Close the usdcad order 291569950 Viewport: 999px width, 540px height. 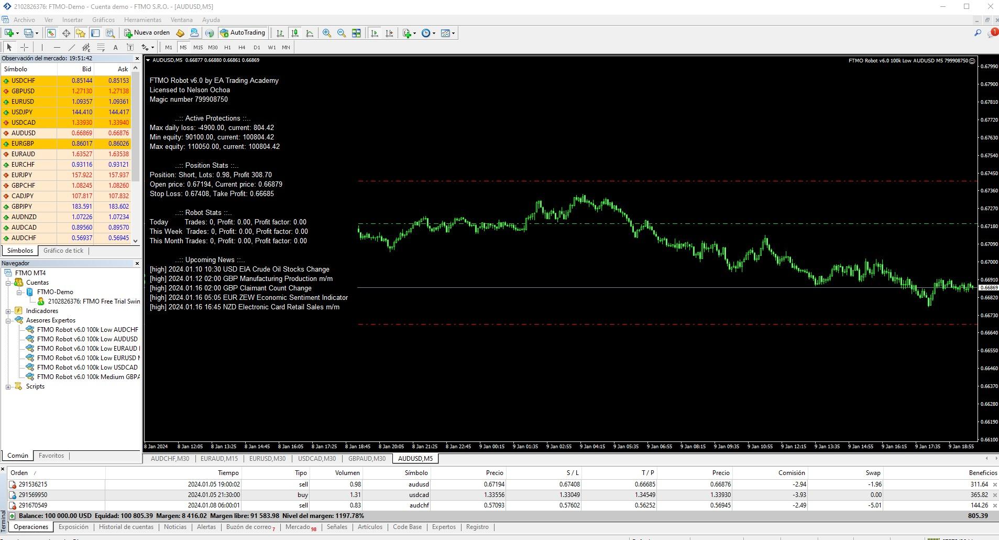click(x=995, y=495)
